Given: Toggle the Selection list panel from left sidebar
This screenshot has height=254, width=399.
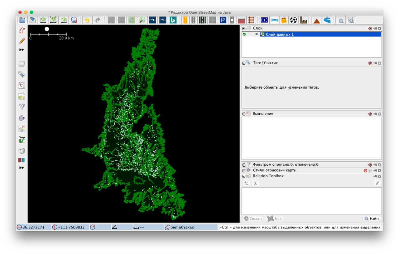Looking at the screenshot, I should 22,85.
